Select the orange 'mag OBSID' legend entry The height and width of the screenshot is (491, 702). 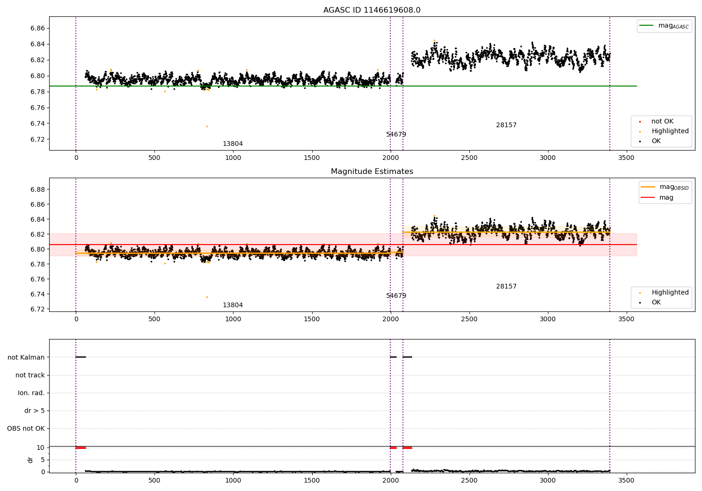point(665,187)
